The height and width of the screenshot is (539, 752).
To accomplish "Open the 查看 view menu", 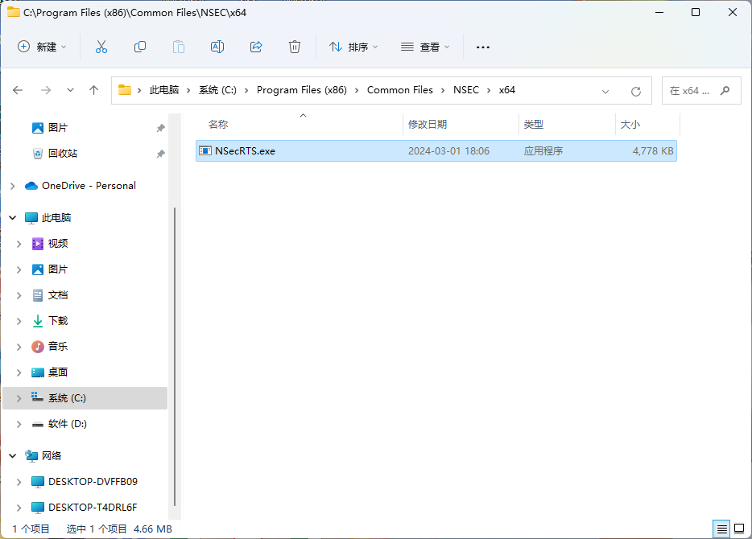I will click(425, 47).
